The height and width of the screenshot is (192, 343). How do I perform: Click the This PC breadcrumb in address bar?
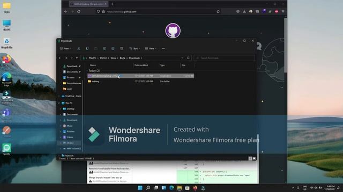(x=92, y=58)
